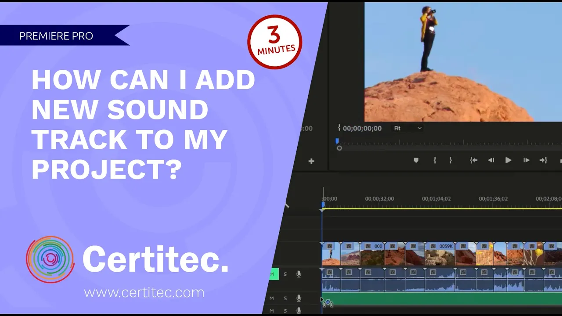Click the timeline playhead marker at 00;00
Image resolution: width=562 pixels, height=316 pixels.
click(323, 205)
